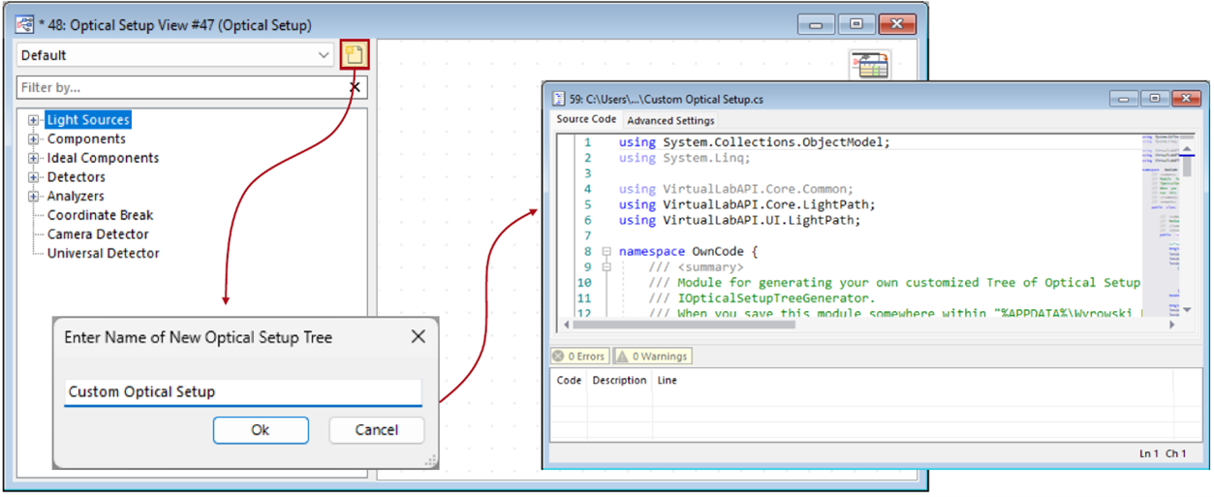Minimize the Custom Optical Setup.cs window

click(x=1124, y=99)
